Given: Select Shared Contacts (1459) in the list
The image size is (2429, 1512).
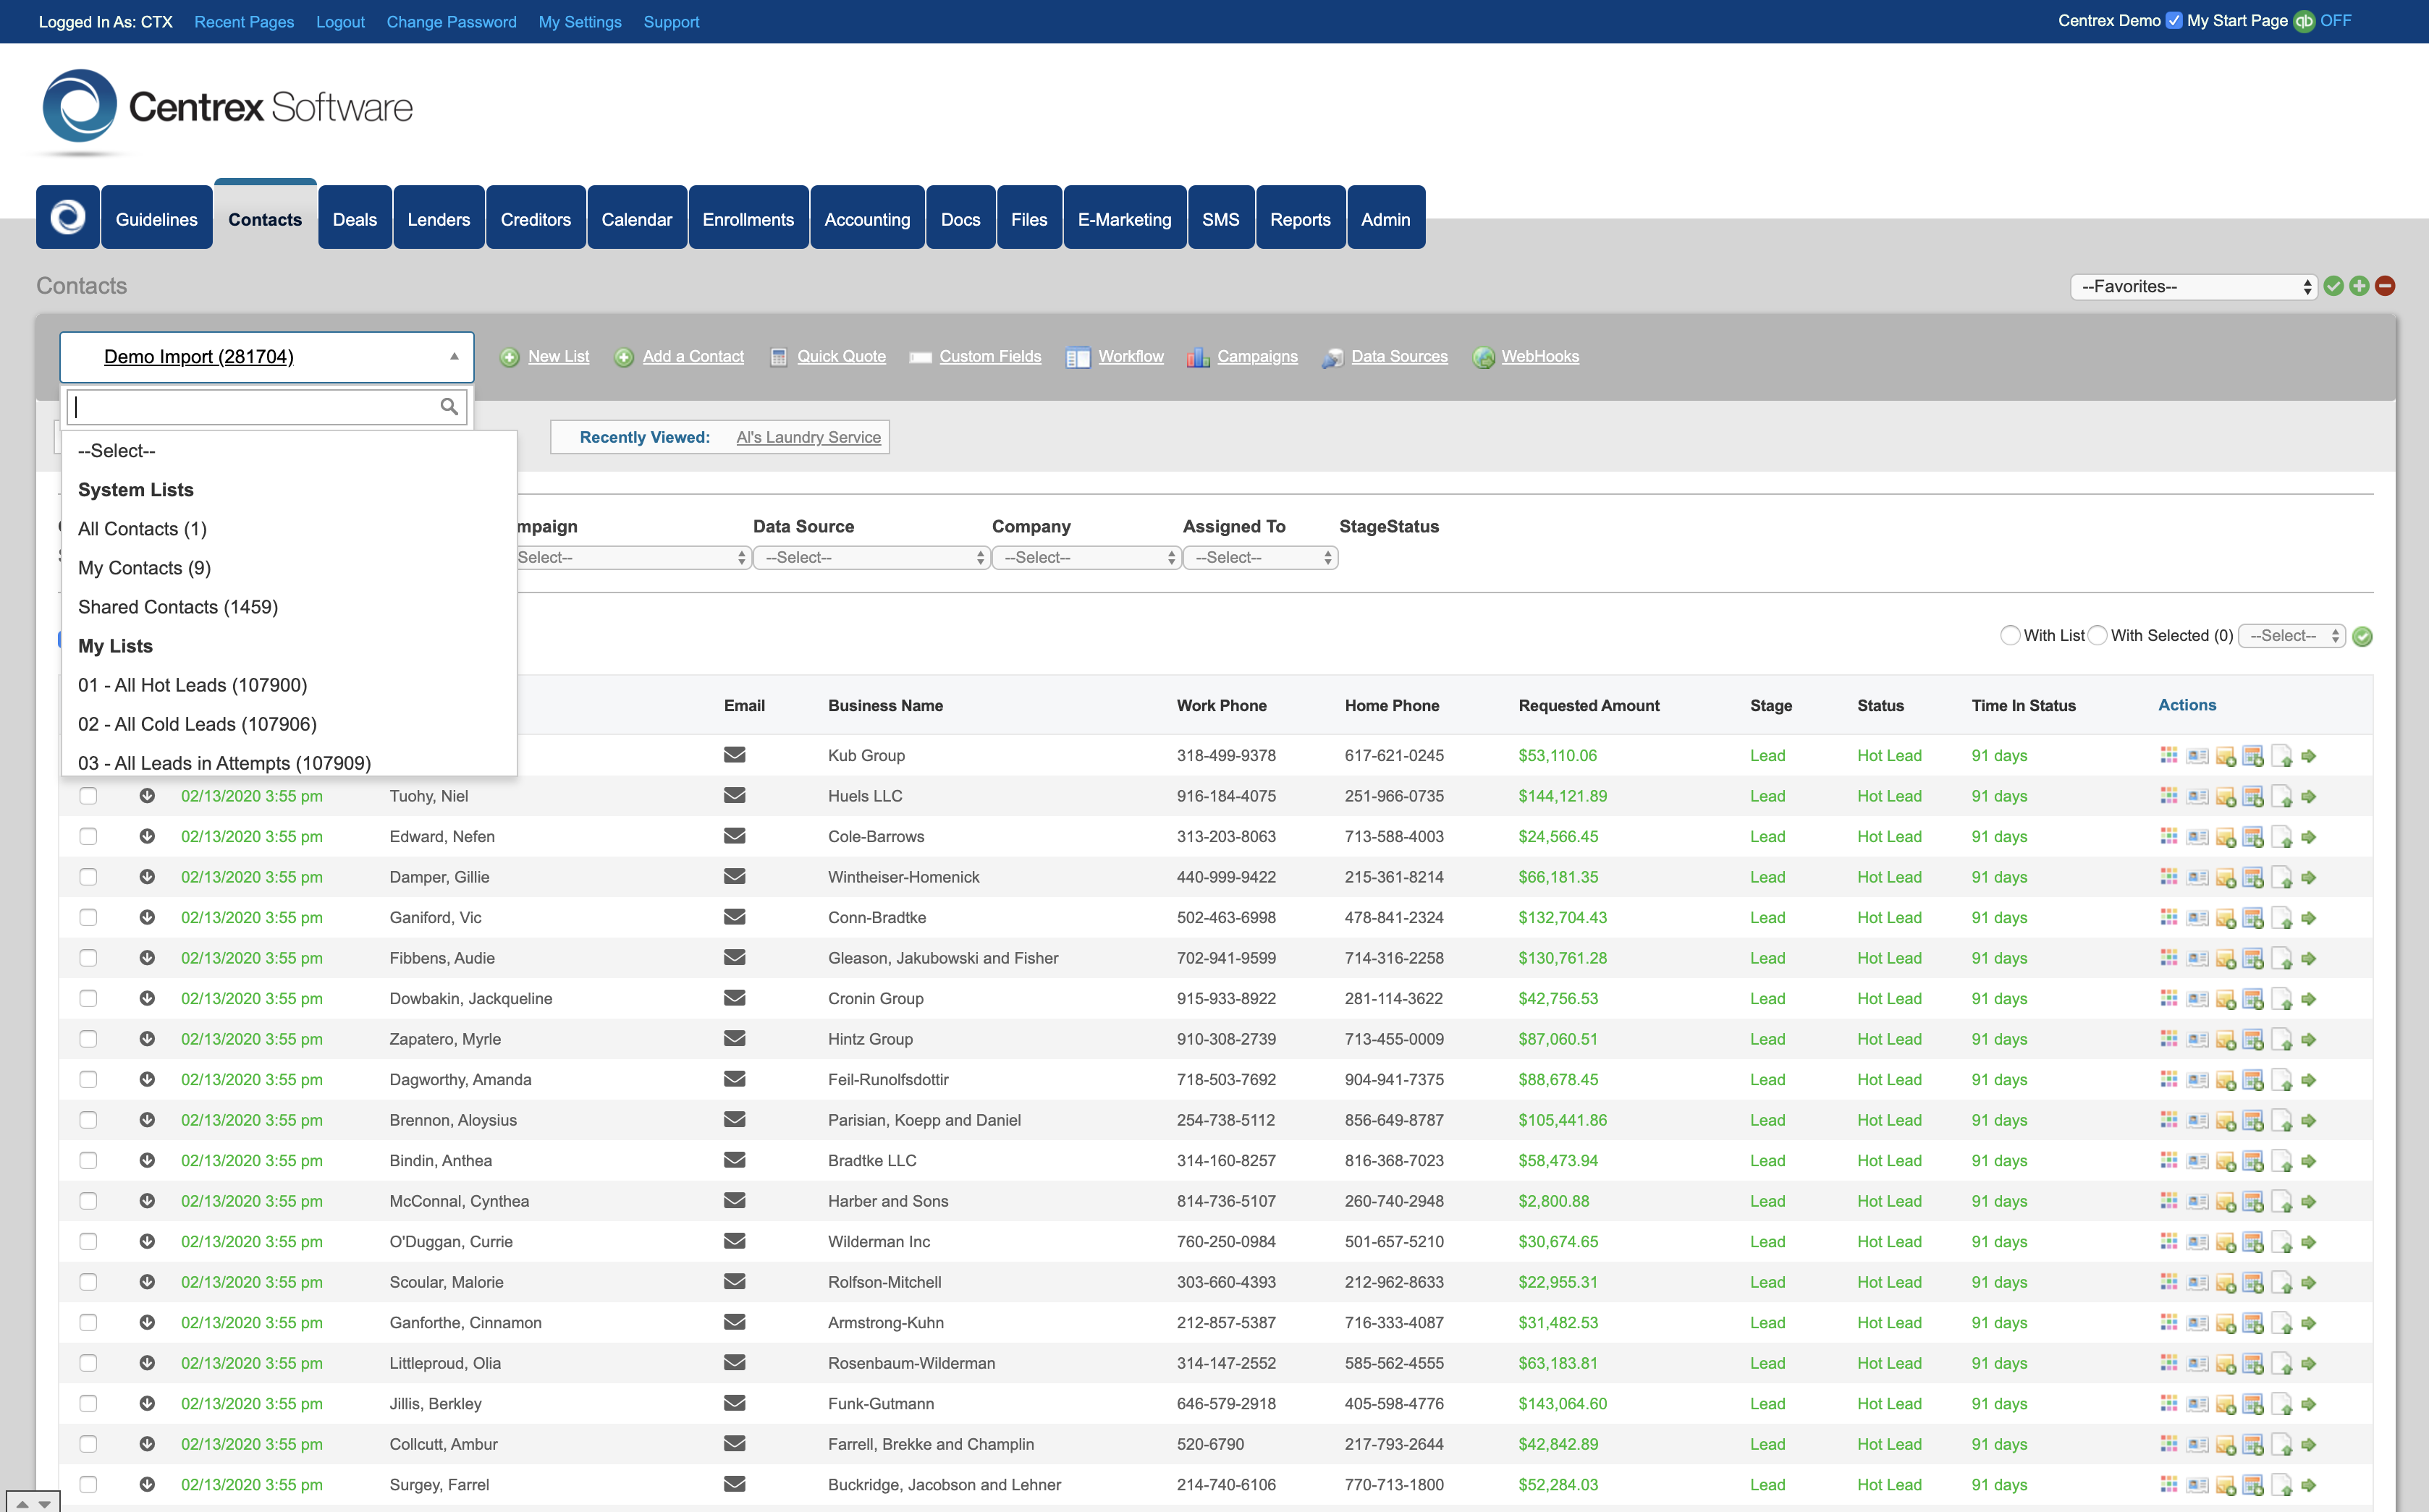Looking at the screenshot, I should pos(289,607).
